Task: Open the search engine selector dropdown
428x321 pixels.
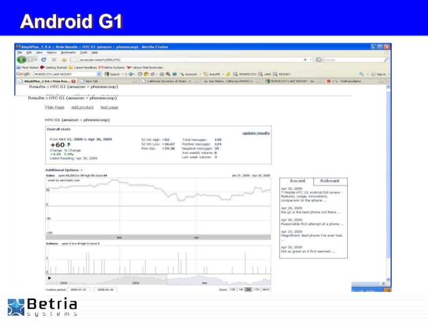Action: pyautogui.click(x=319, y=59)
